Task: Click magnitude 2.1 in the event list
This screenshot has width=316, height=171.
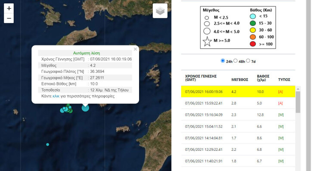Action: [234, 126]
